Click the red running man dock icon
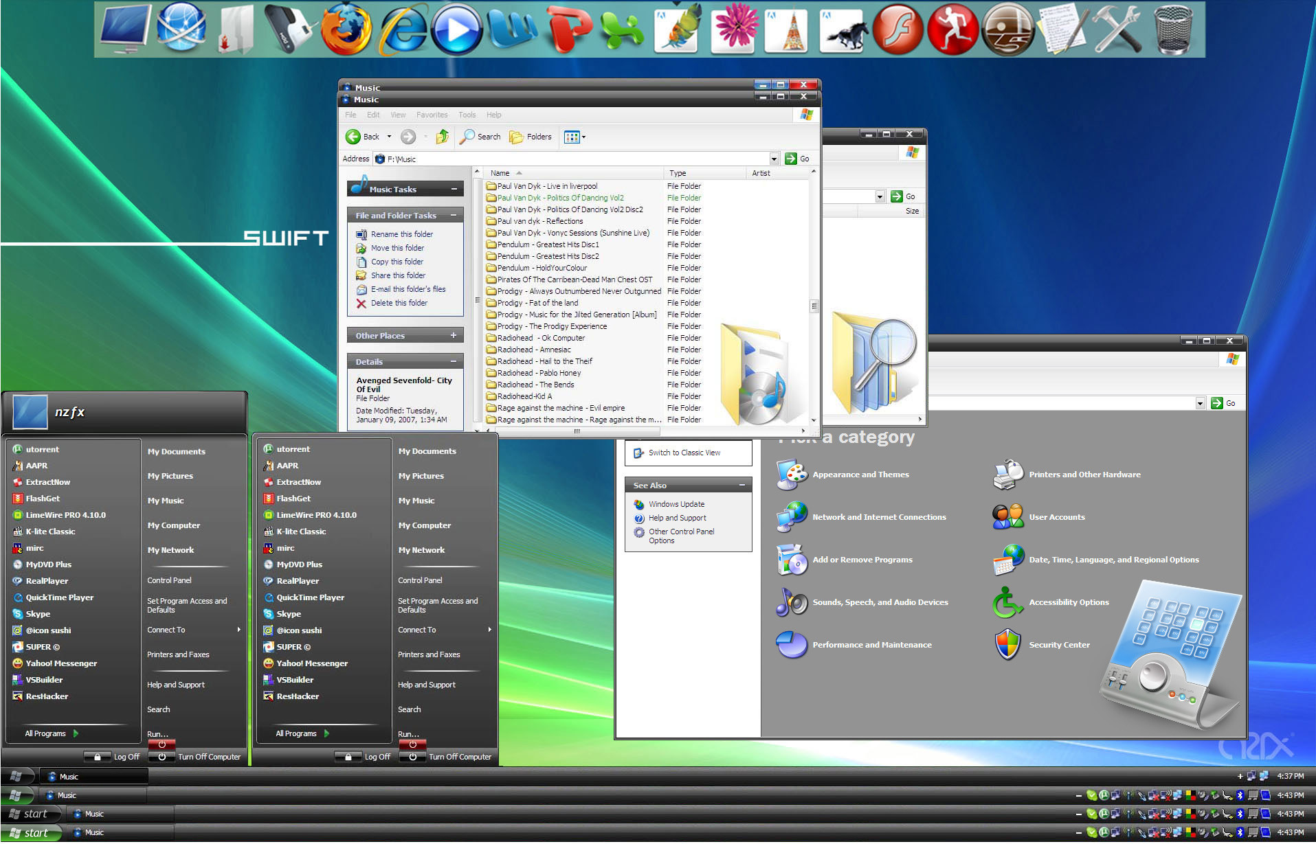 point(952,29)
